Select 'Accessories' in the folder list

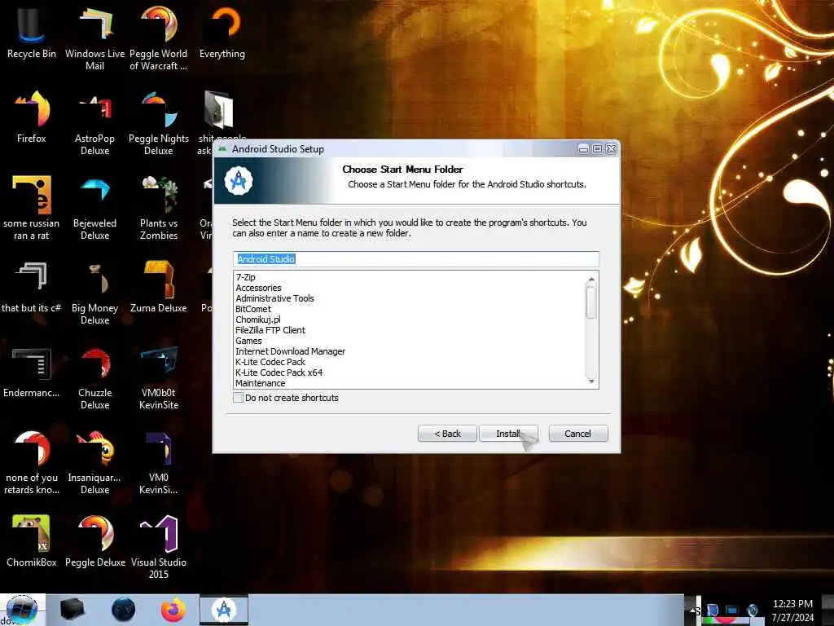coord(258,288)
